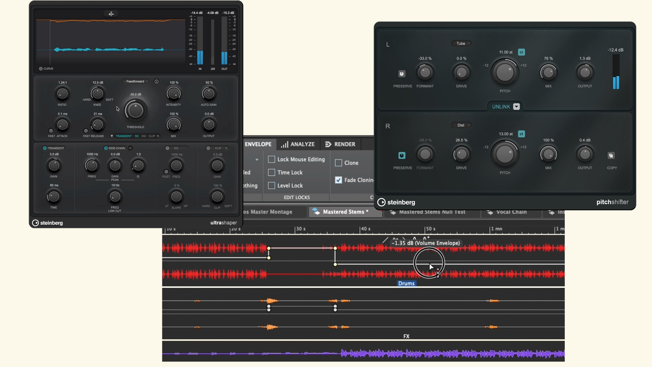The height and width of the screenshot is (367, 652).
Task: Click the ultrashaper info icon beside Feedforward
Action: [x=157, y=82]
